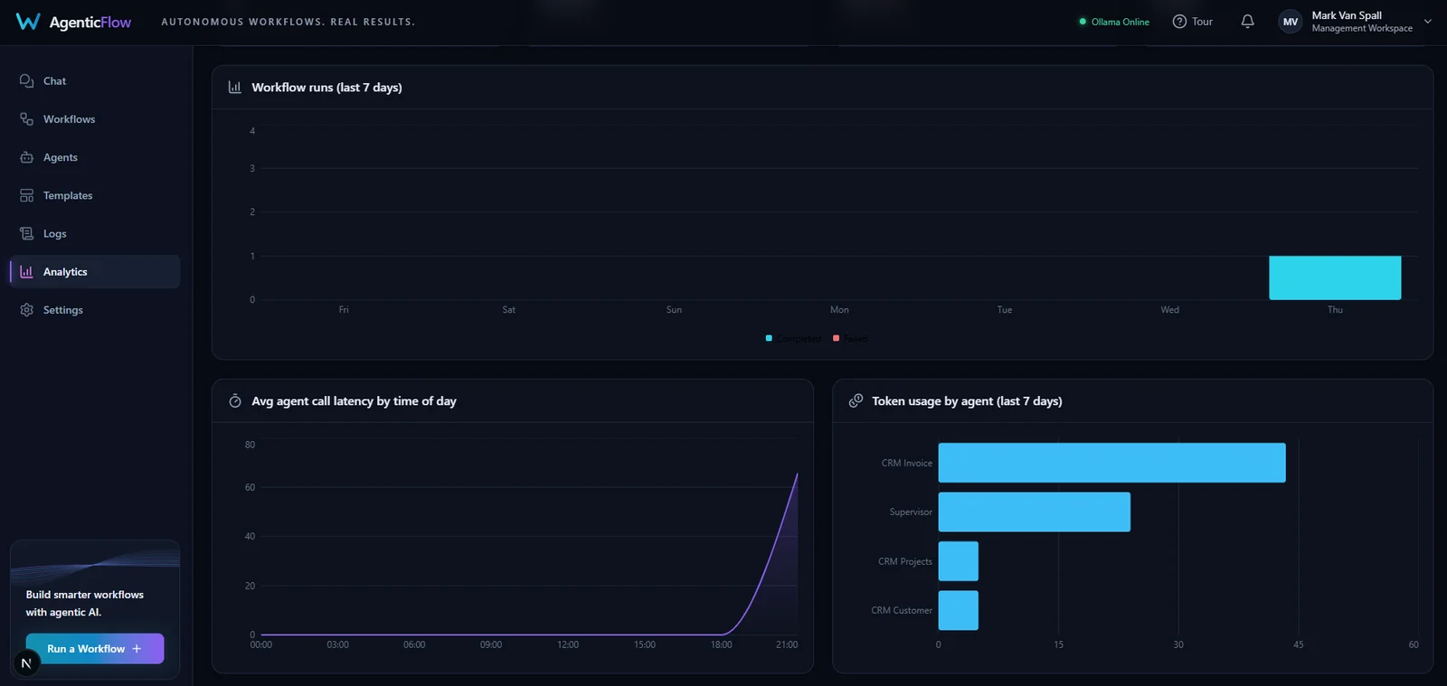Image resolution: width=1447 pixels, height=686 pixels.
Task: Open the Next.js dev tools N badge
Action: point(26,663)
